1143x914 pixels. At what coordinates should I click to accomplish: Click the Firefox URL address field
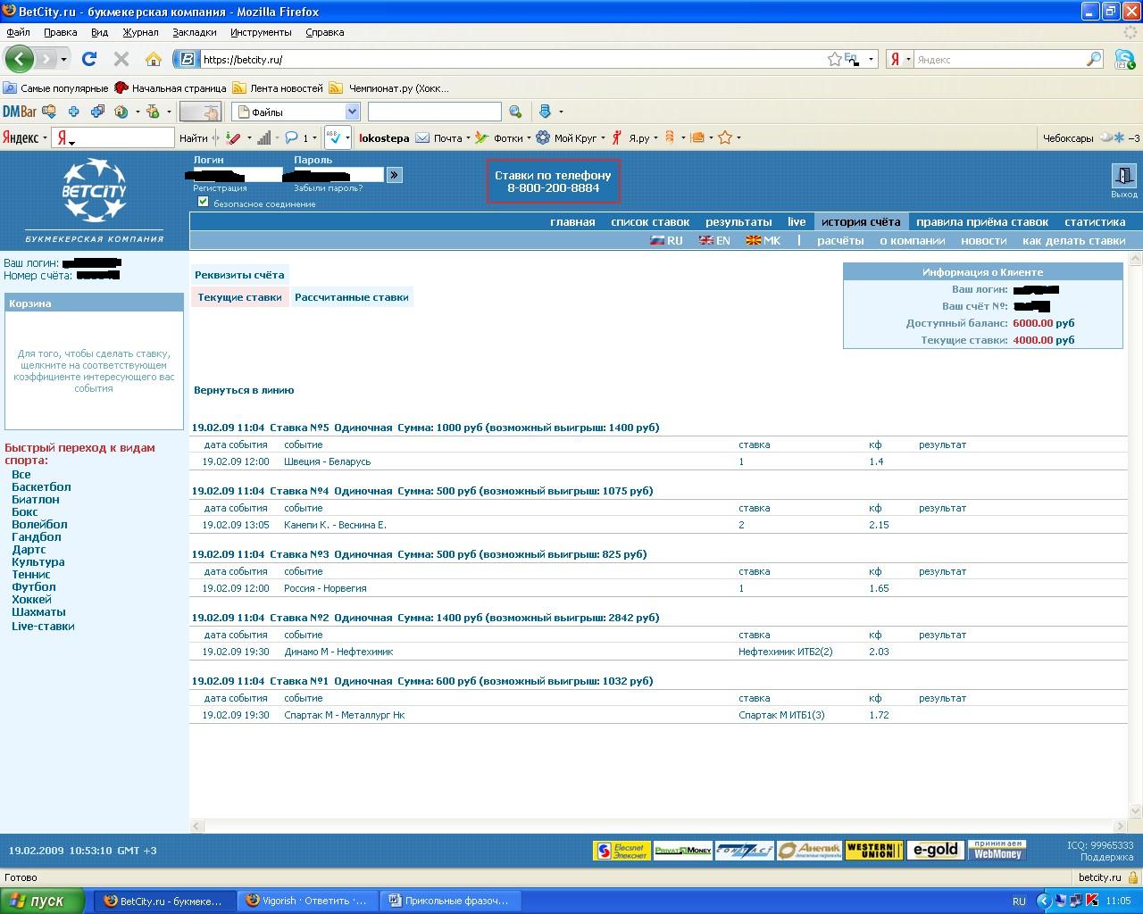tap(509, 60)
